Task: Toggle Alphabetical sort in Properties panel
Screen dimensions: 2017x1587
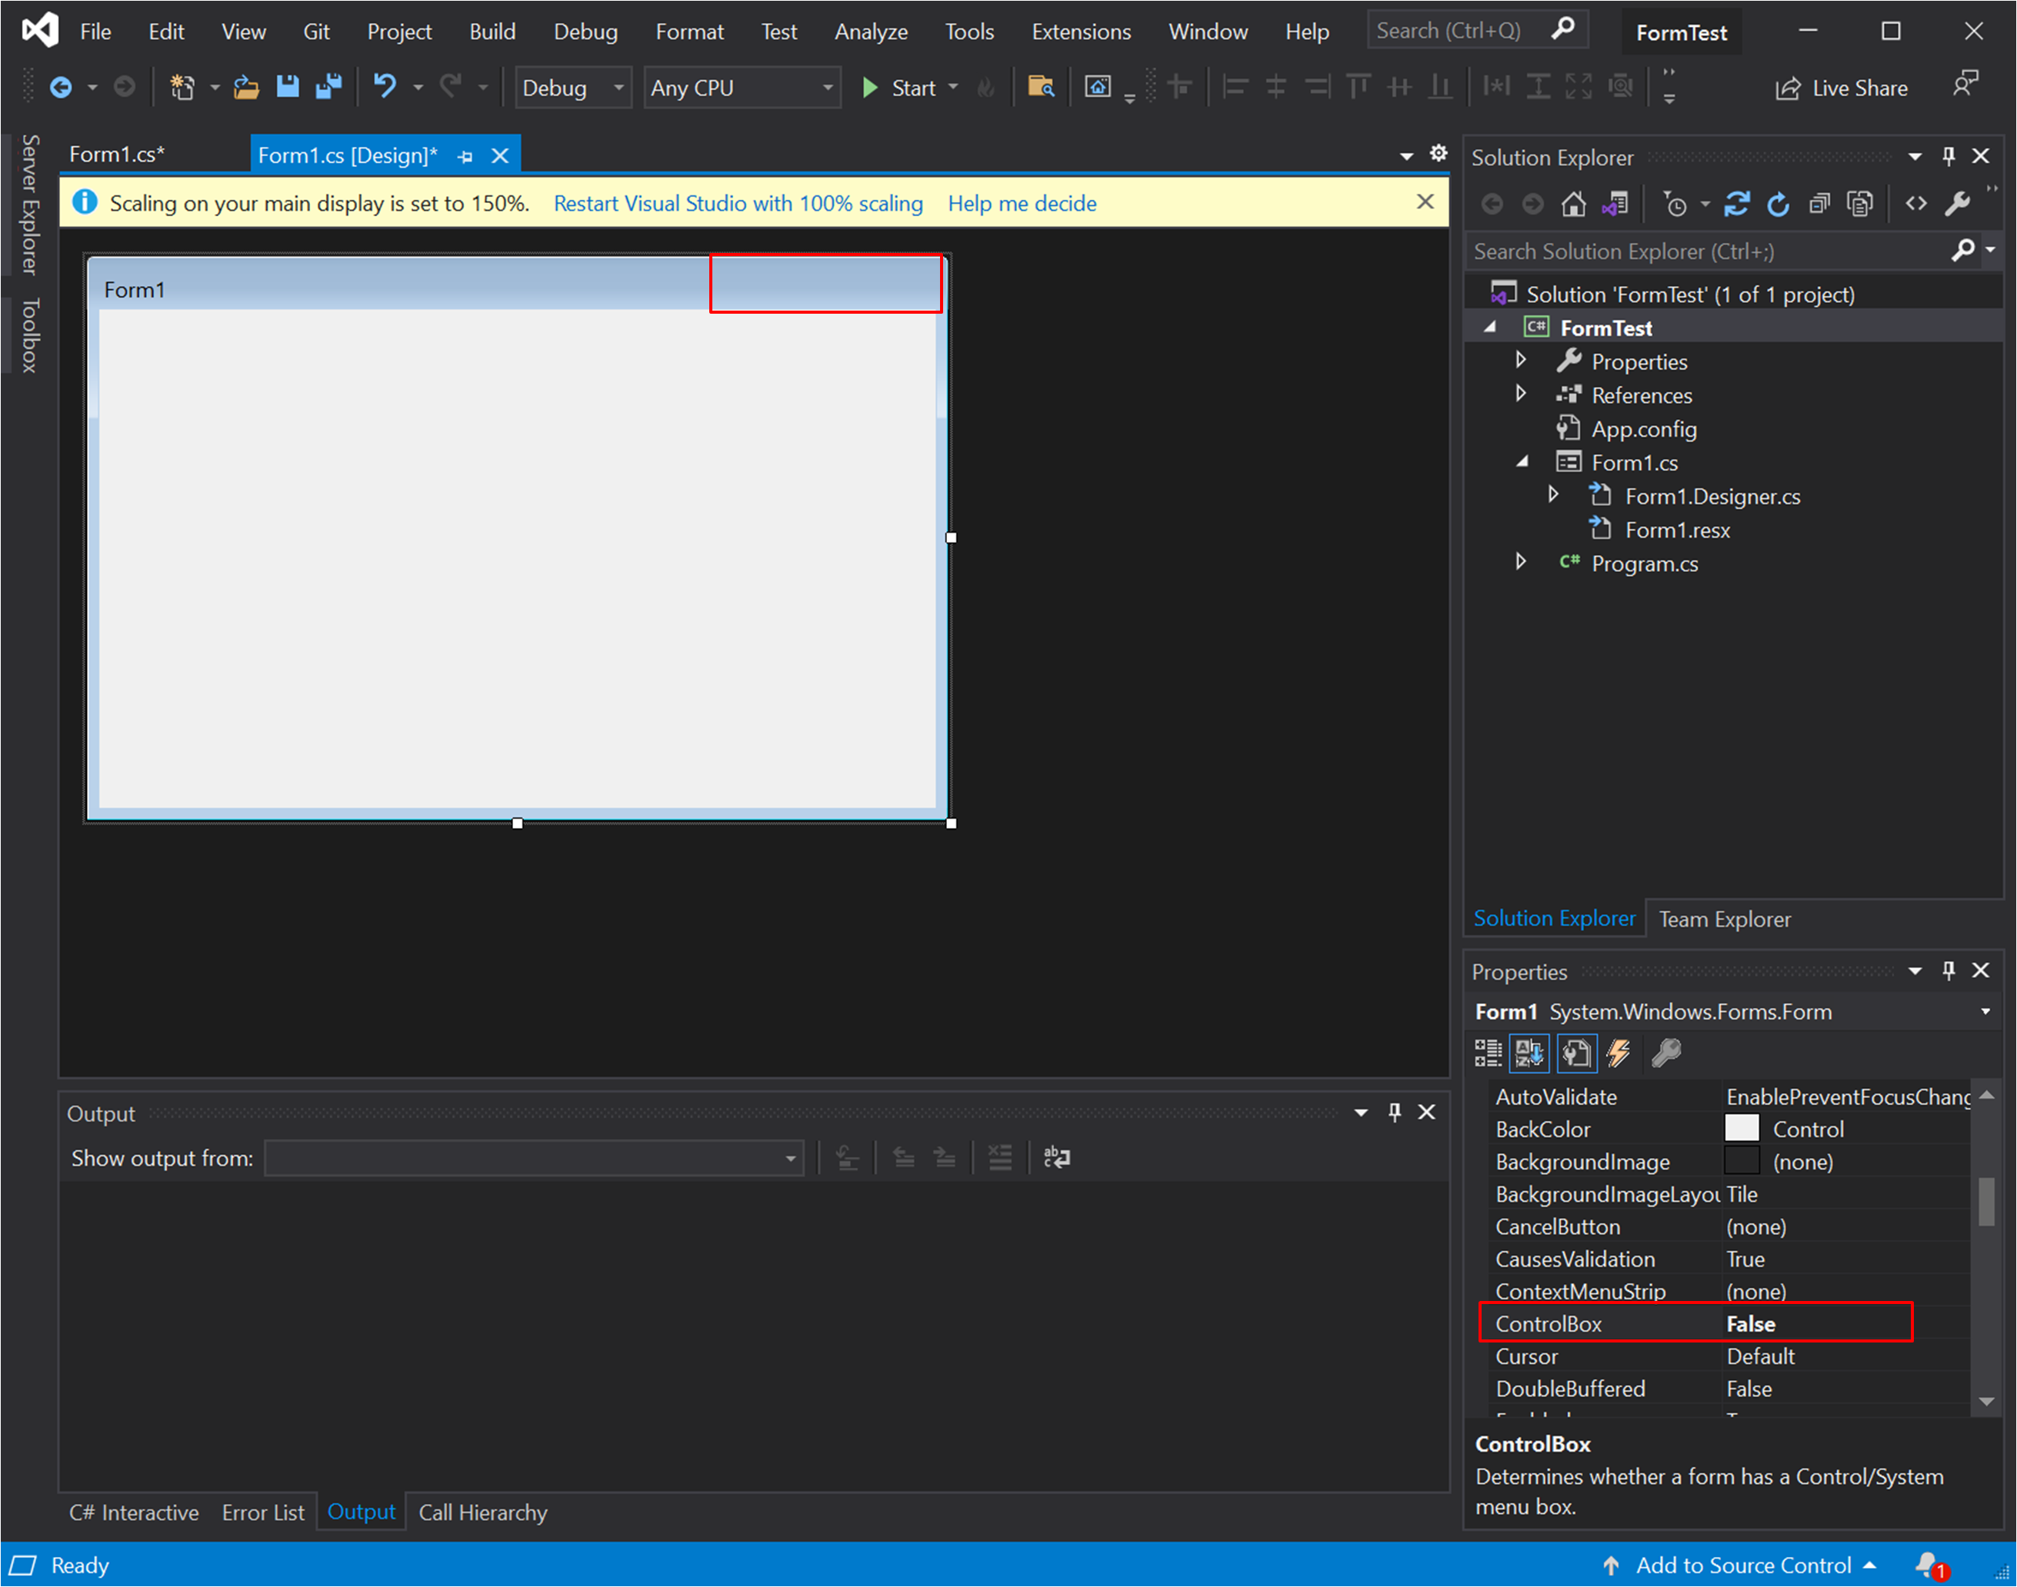Action: click(x=1529, y=1053)
